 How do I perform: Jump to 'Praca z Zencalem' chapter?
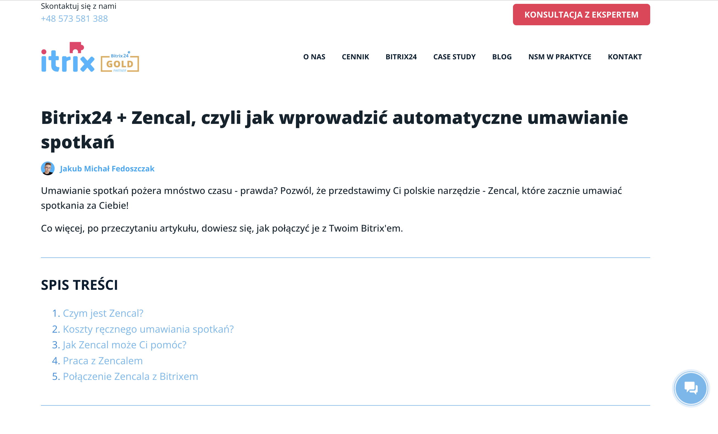point(103,360)
